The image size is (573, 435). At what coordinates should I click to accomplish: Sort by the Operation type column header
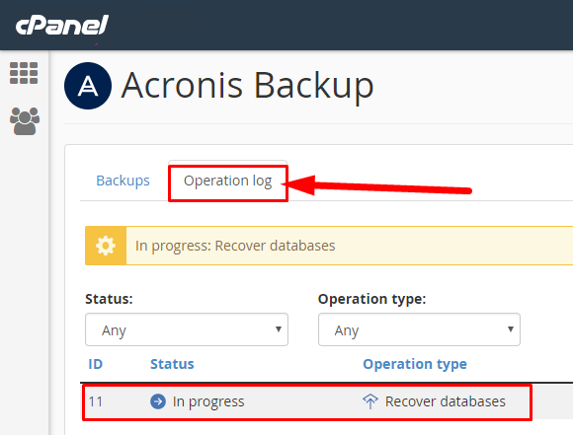415,365
